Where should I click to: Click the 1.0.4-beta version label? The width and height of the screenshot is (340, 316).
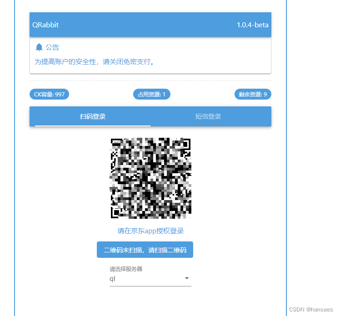click(x=252, y=25)
